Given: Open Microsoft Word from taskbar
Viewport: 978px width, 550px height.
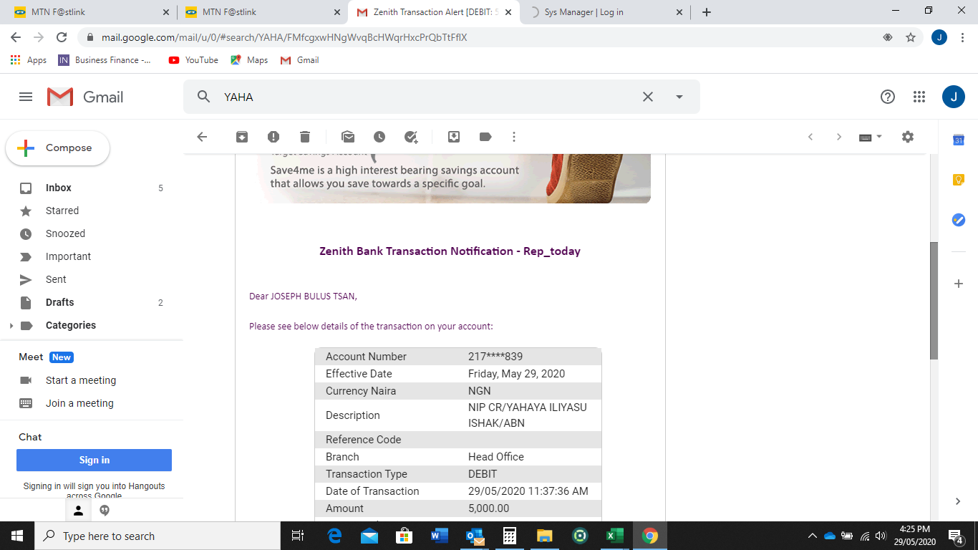Looking at the screenshot, I should [440, 536].
